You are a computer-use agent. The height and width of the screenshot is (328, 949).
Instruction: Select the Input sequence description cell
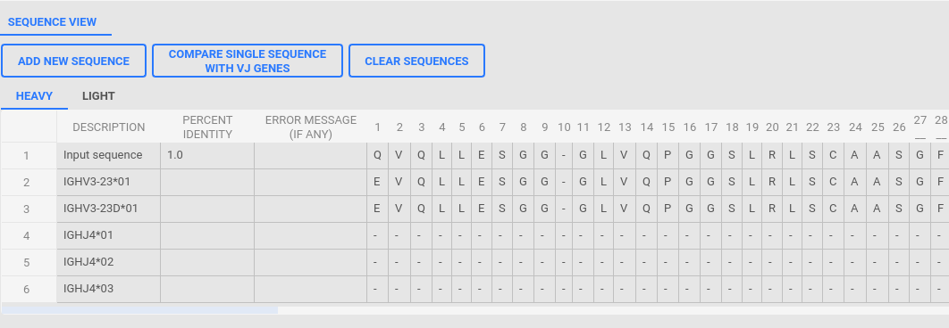tap(109, 156)
